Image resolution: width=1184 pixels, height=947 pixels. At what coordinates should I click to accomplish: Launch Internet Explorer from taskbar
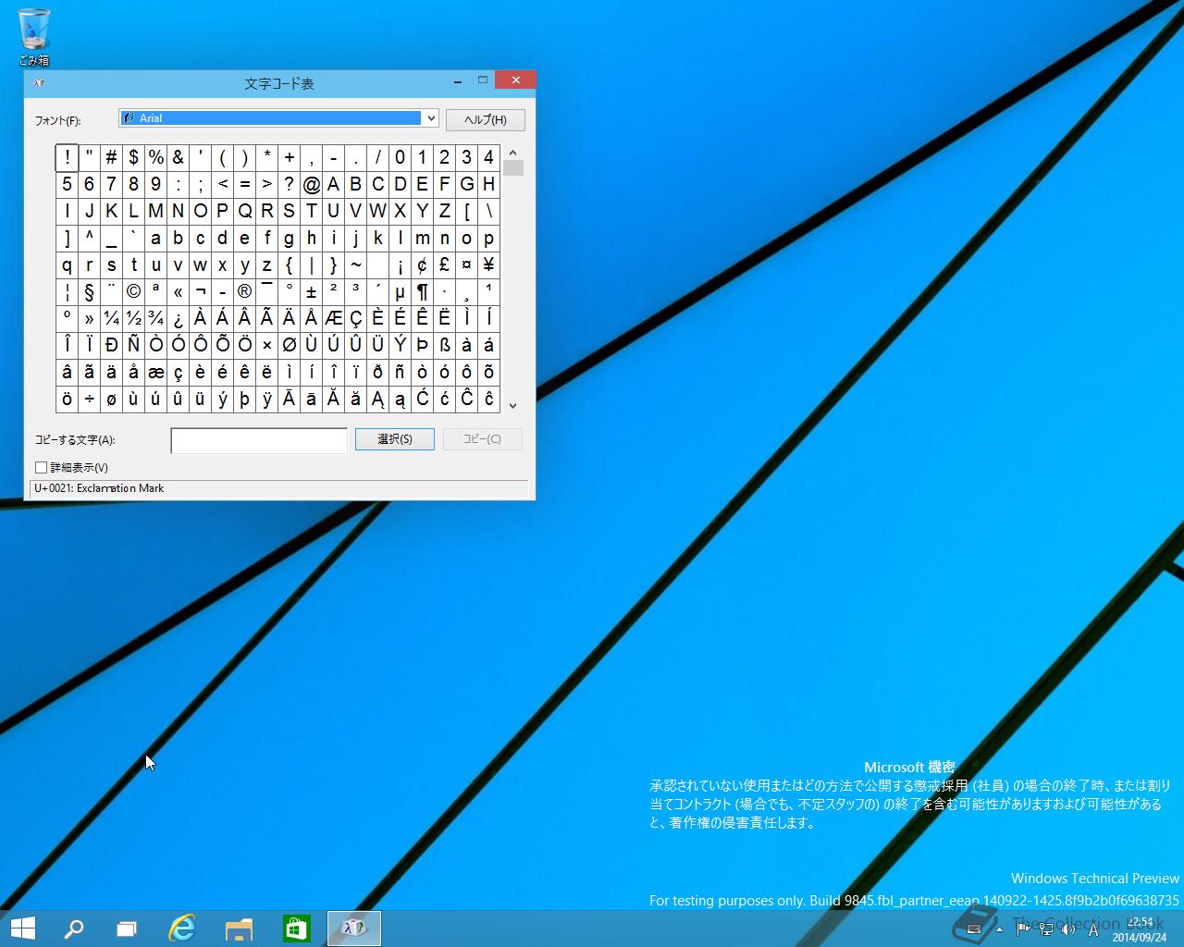click(182, 929)
